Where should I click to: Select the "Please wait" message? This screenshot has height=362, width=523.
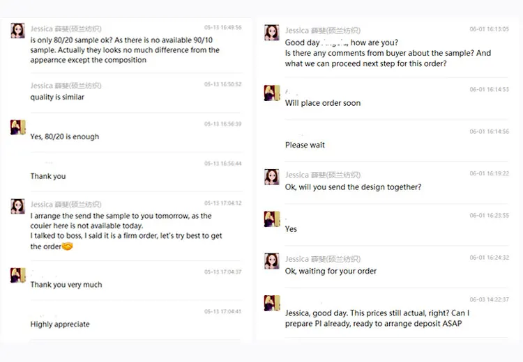click(305, 145)
